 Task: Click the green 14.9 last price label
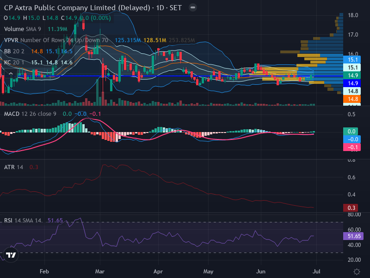[x=352, y=76]
